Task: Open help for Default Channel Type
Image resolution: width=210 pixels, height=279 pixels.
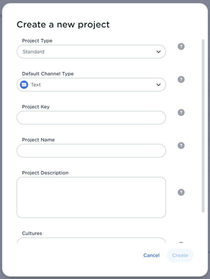Action: click(181, 79)
